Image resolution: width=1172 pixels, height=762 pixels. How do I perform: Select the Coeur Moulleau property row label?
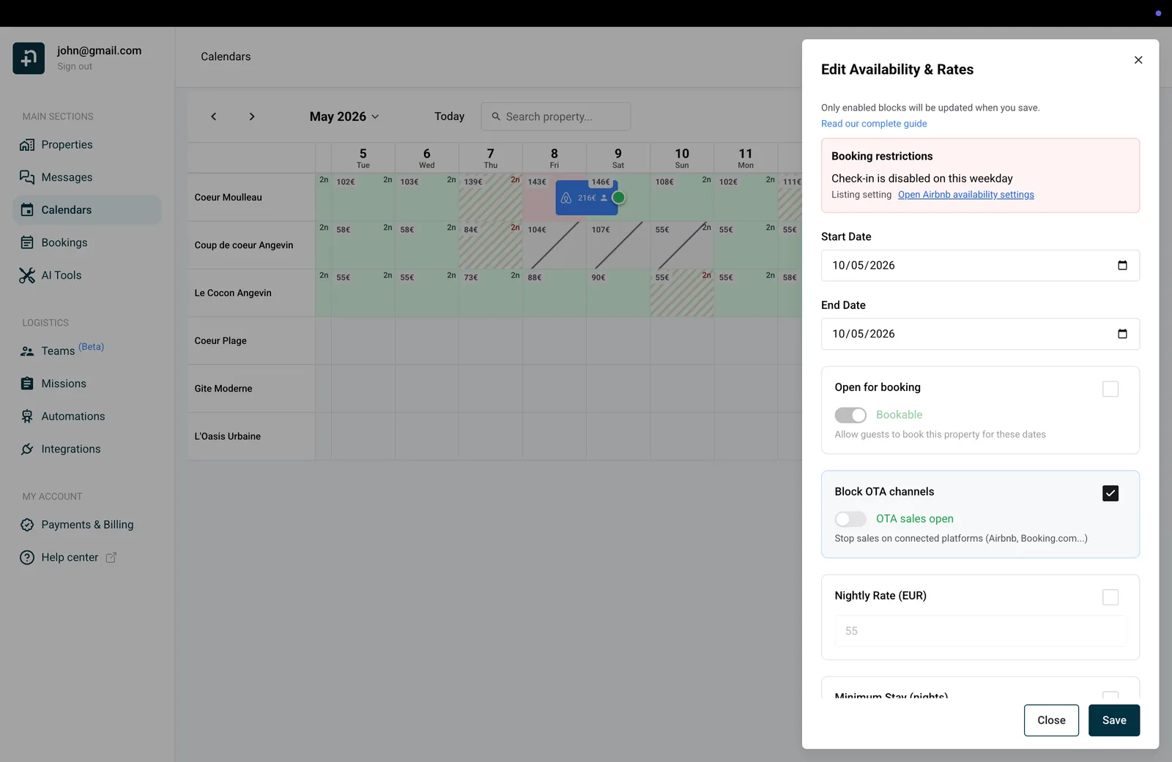(x=229, y=198)
